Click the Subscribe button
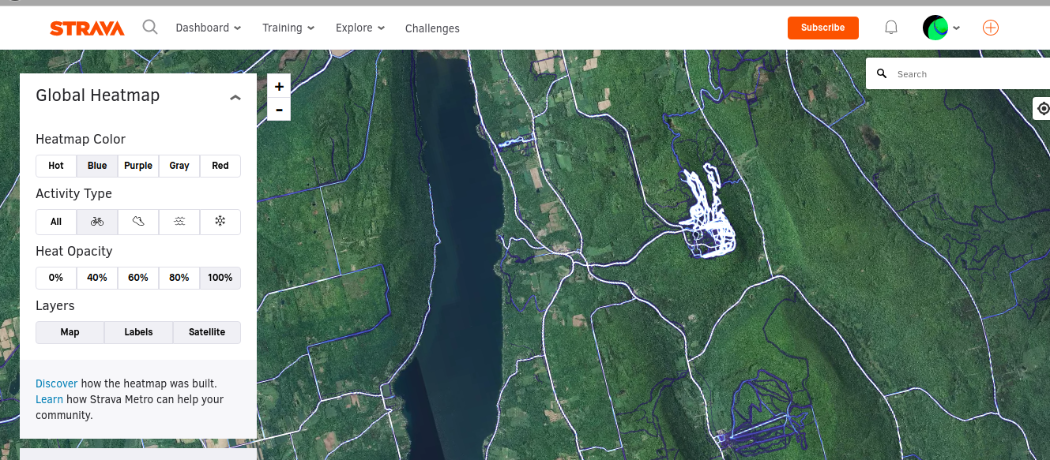This screenshot has height=460, width=1050. click(x=823, y=28)
